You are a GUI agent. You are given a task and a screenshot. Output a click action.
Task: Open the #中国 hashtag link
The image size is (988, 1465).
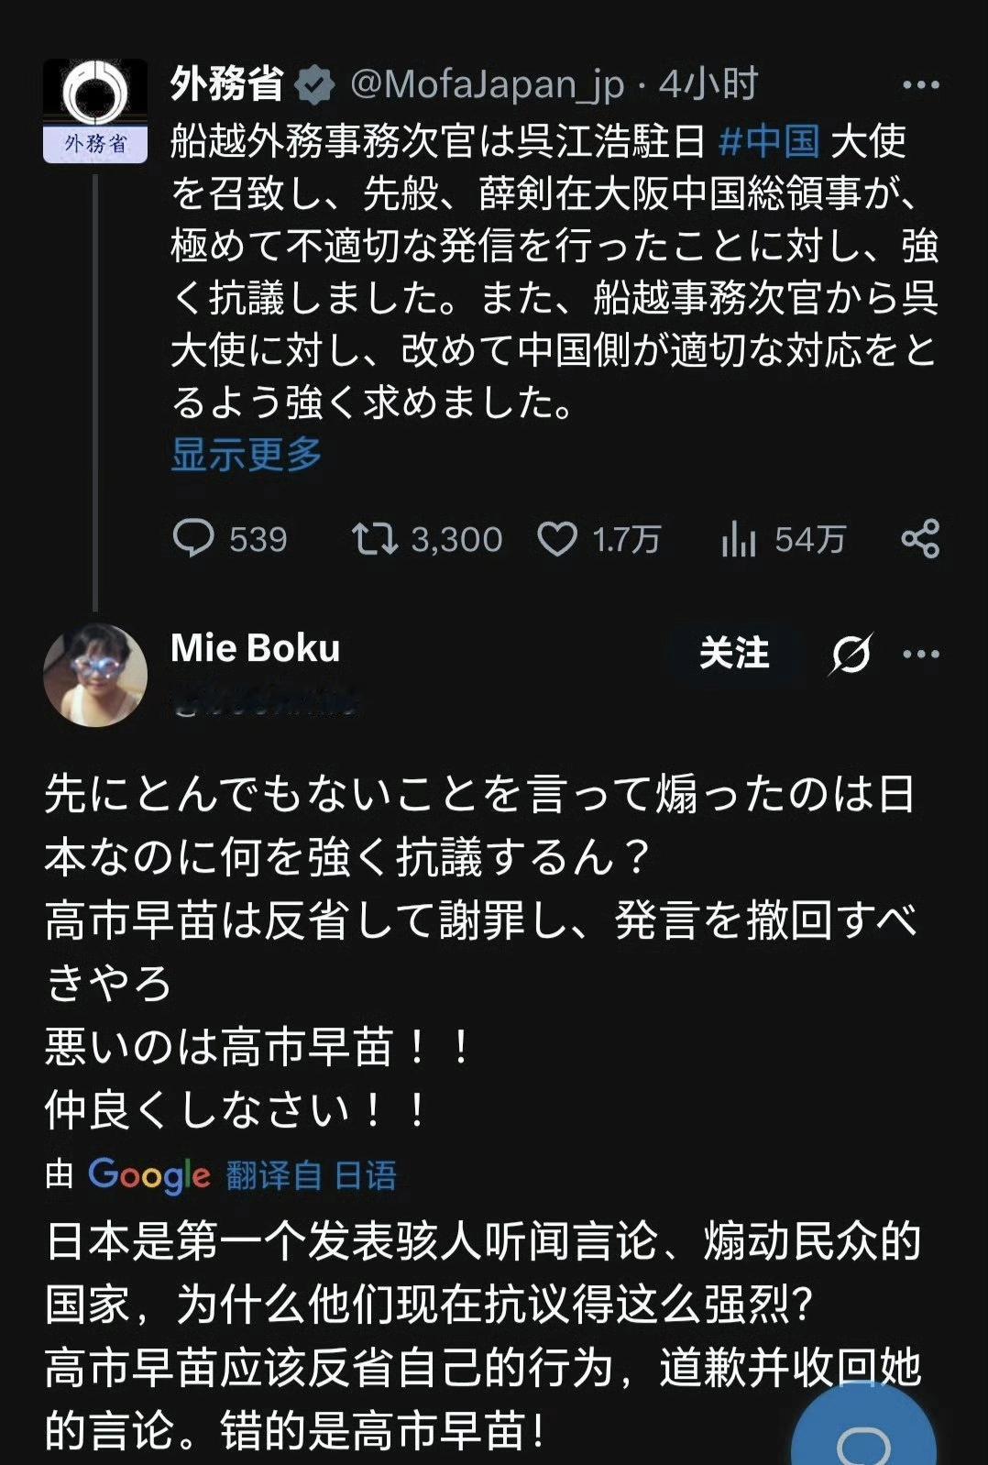(769, 141)
